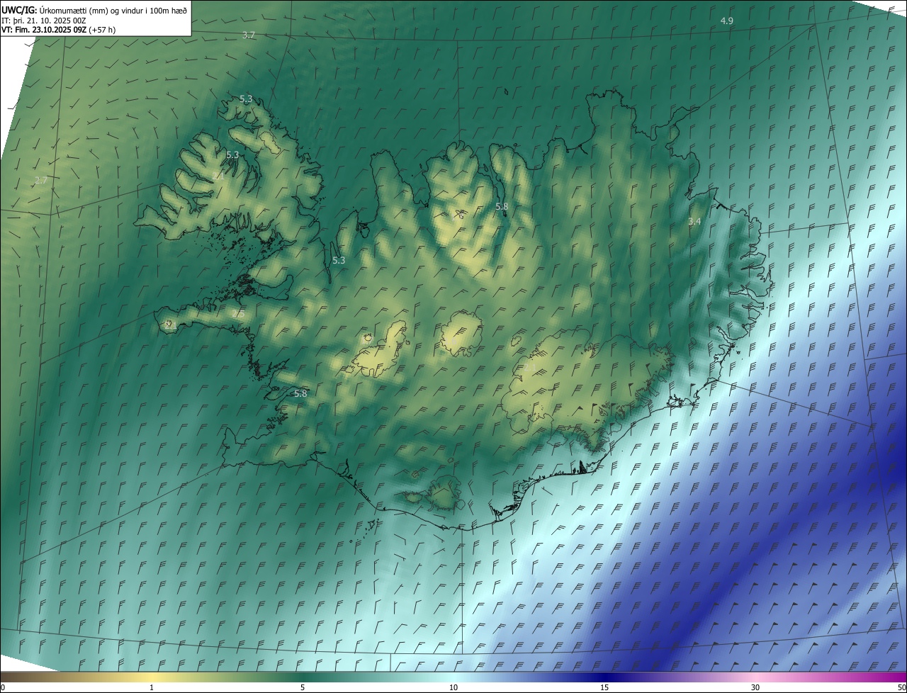The height and width of the screenshot is (693, 907).
Task: Click colorbar tick label '0'
Action: (x=3, y=687)
